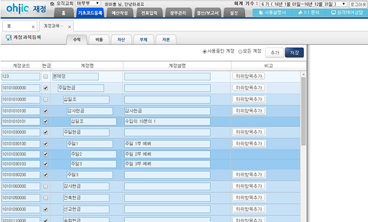Go to the 홈 main menu tab
Viewport: 368px width, 222px height.
click(63, 13)
